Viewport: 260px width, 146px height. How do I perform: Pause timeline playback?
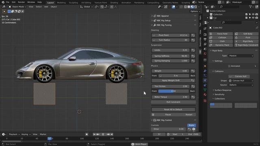[103, 134]
